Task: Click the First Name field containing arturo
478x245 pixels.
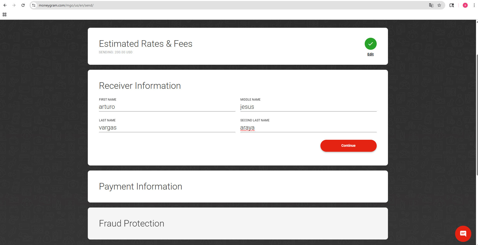Action: (x=167, y=107)
